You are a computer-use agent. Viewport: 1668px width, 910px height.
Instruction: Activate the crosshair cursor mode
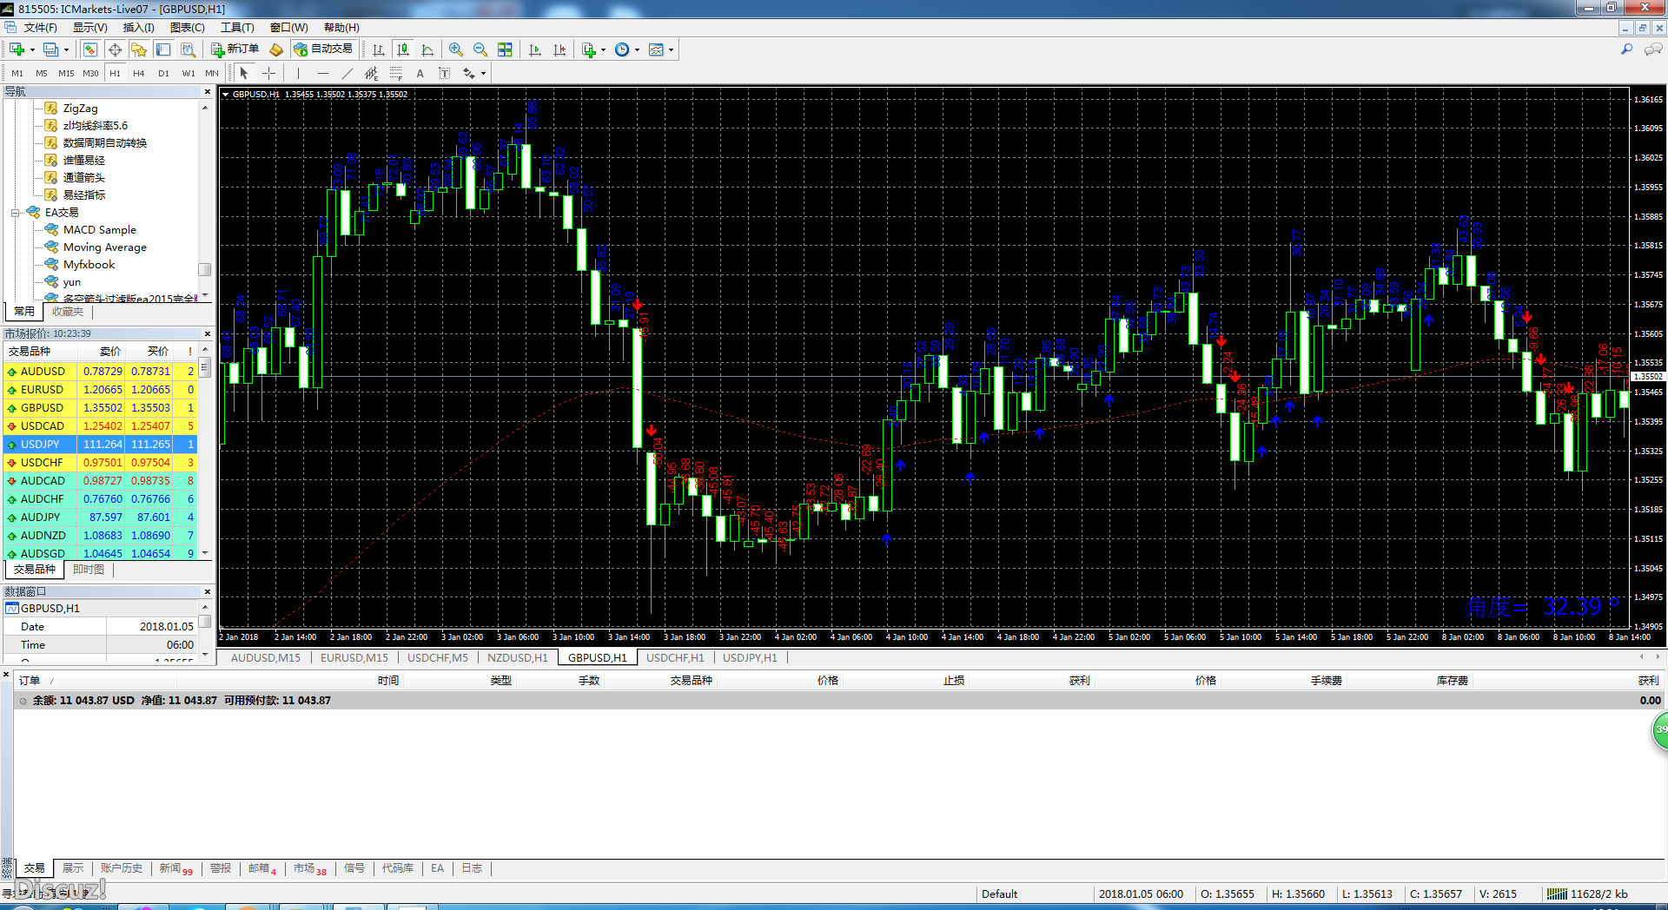pos(268,73)
